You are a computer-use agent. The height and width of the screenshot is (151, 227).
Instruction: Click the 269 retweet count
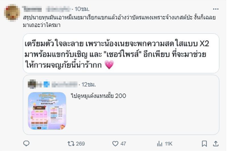tap(80, 144)
